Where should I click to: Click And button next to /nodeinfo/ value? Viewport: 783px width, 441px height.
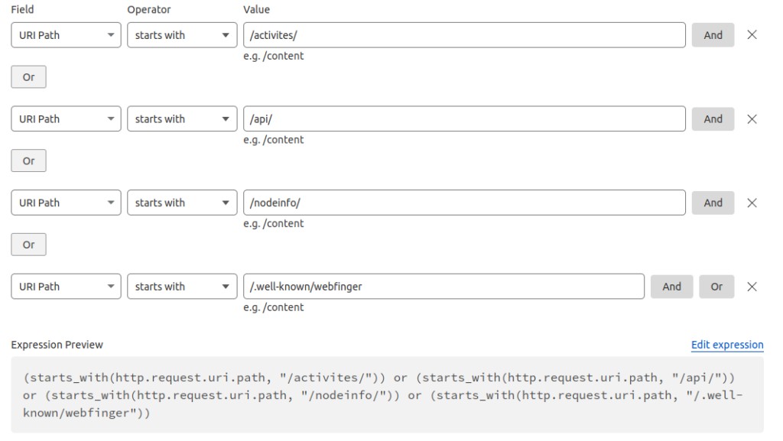(x=713, y=203)
